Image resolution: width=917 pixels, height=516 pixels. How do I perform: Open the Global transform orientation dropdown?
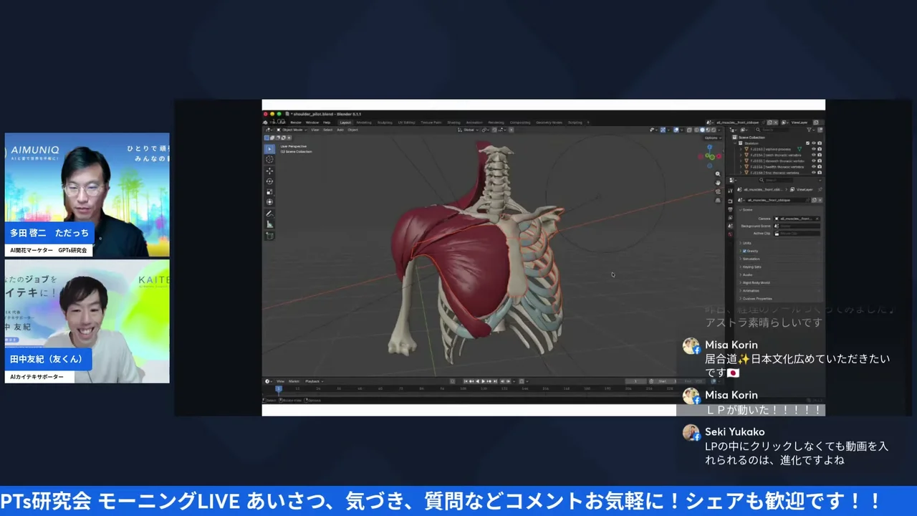pos(469,130)
